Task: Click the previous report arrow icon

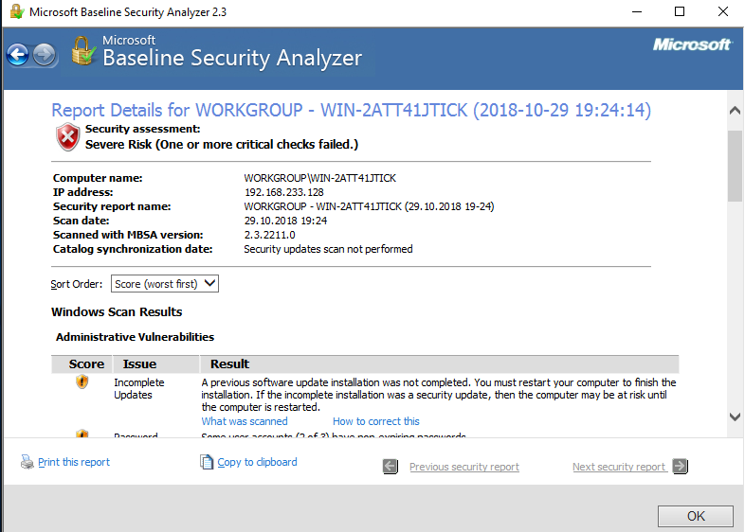Action: click(391, 467)
